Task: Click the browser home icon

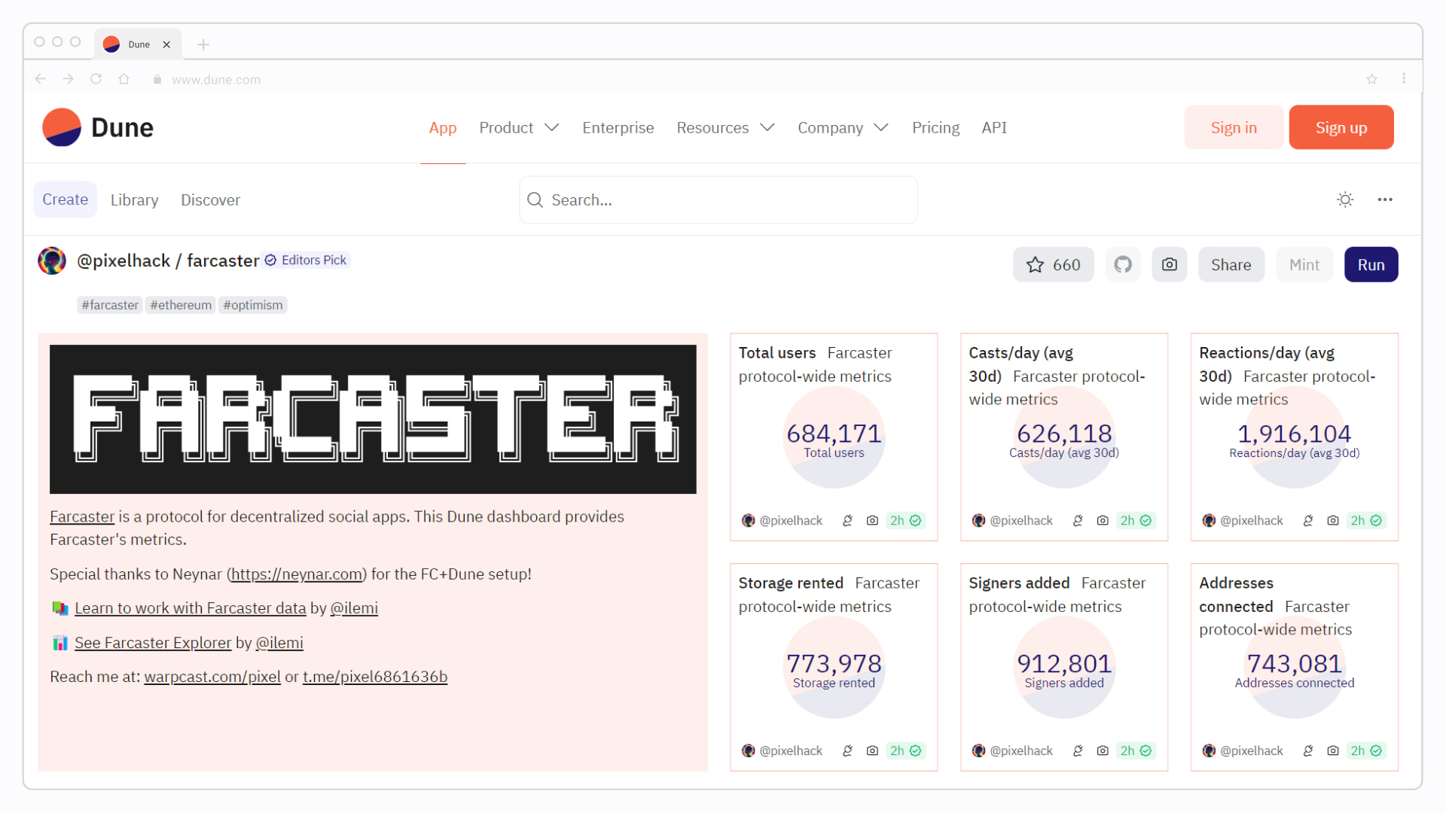Action: 124,79
